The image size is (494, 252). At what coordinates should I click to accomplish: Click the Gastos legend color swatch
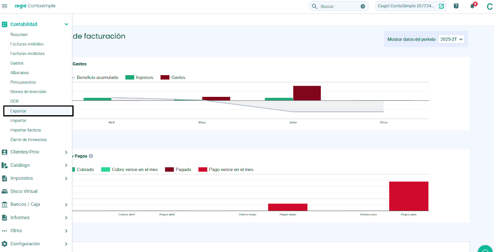pos(165,78)
